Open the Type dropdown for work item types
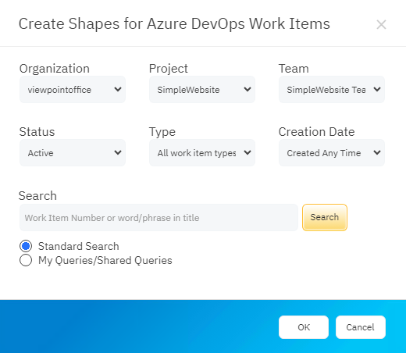 (202, 153)
